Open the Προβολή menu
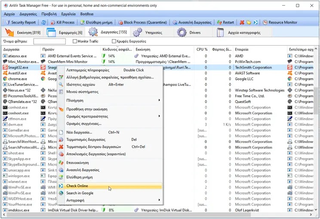Screen dimensions: 320x219 tap(49, 14)
